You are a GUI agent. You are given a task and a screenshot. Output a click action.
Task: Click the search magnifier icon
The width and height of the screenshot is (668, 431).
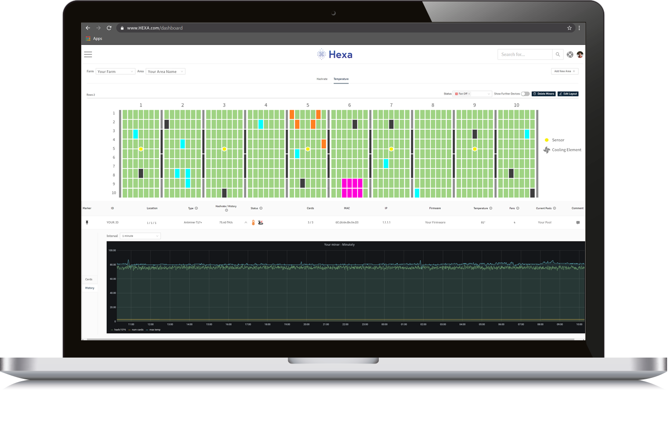coord(557,54)
